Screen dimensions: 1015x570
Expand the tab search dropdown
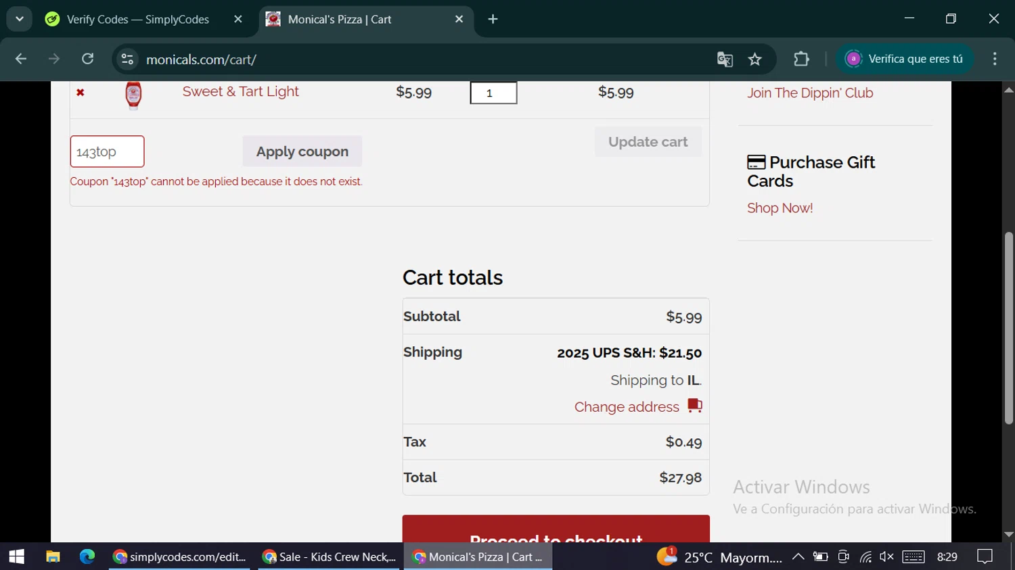(x=20, y=19)
